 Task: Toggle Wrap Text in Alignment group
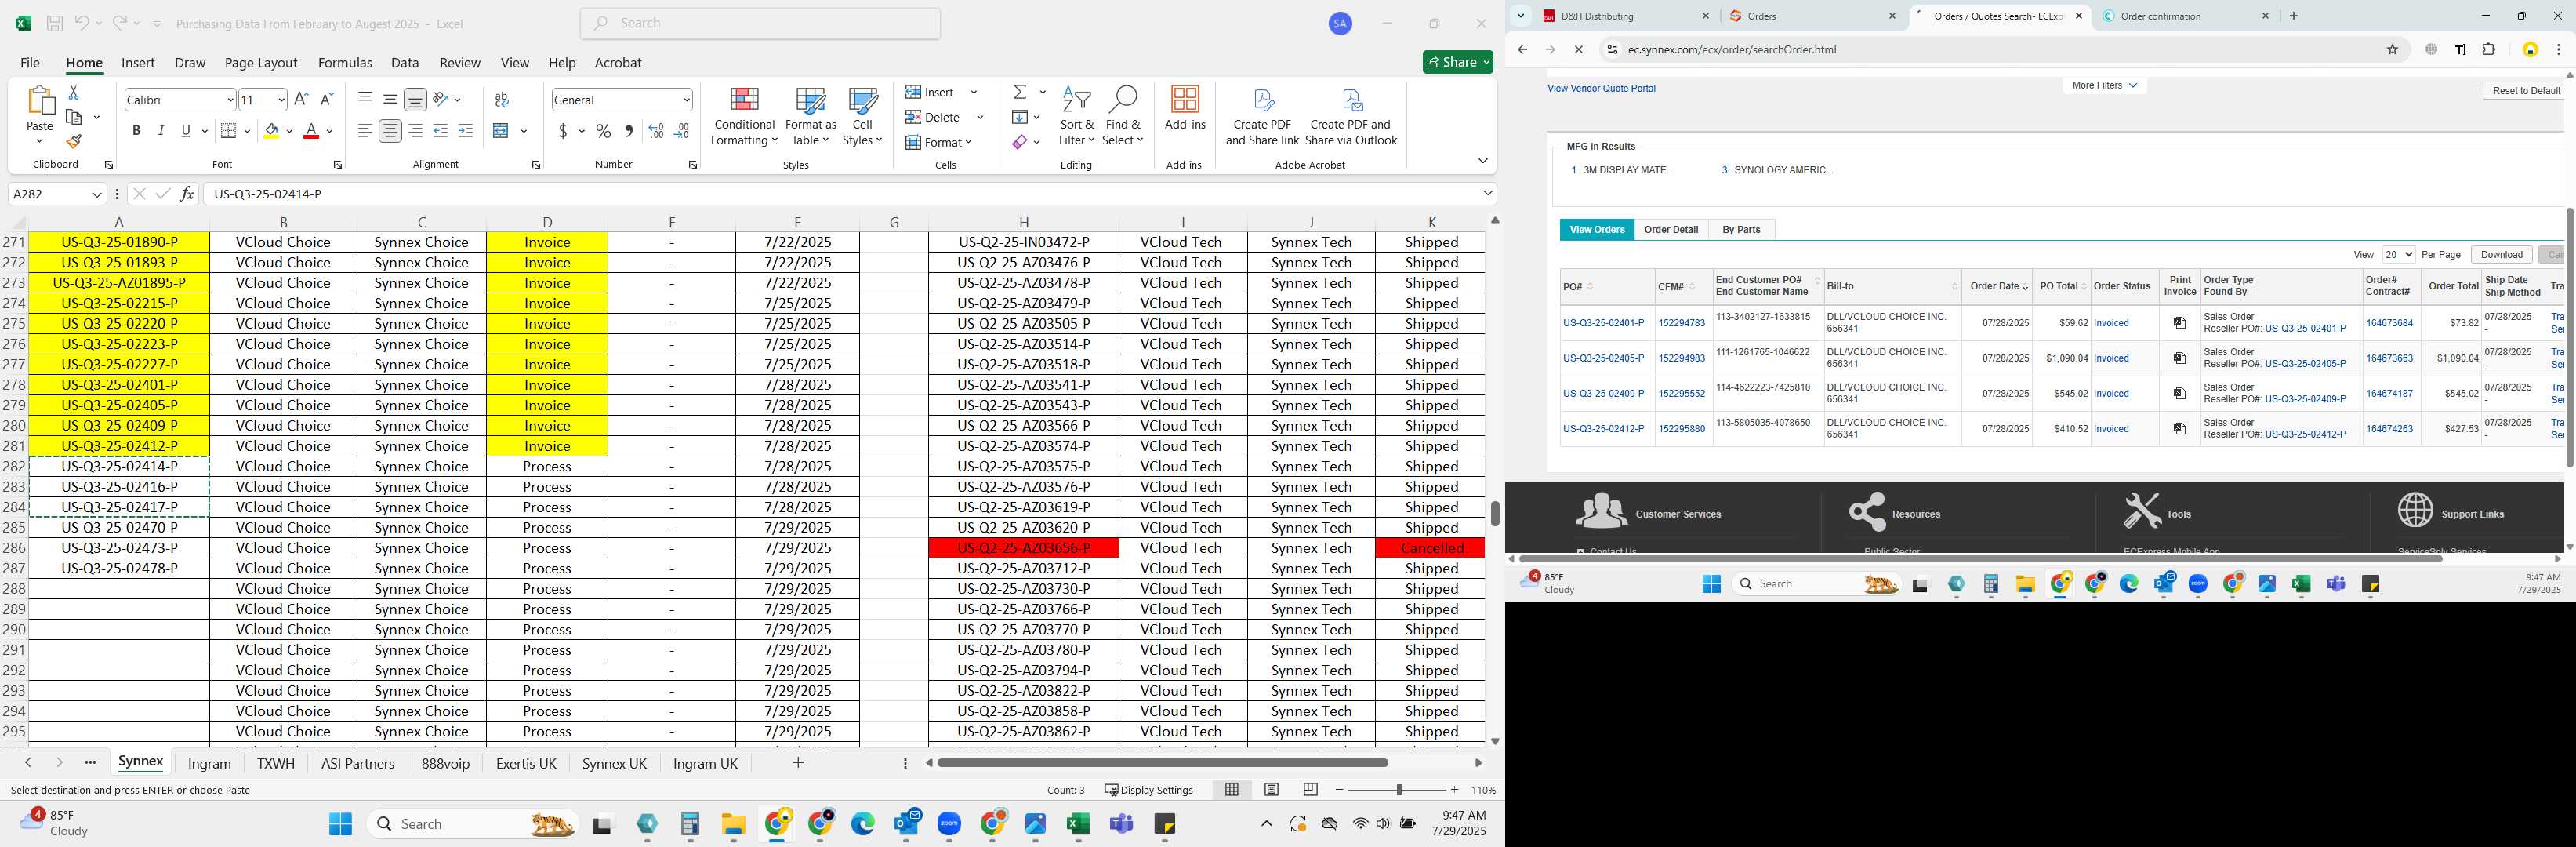coord(502,99)
